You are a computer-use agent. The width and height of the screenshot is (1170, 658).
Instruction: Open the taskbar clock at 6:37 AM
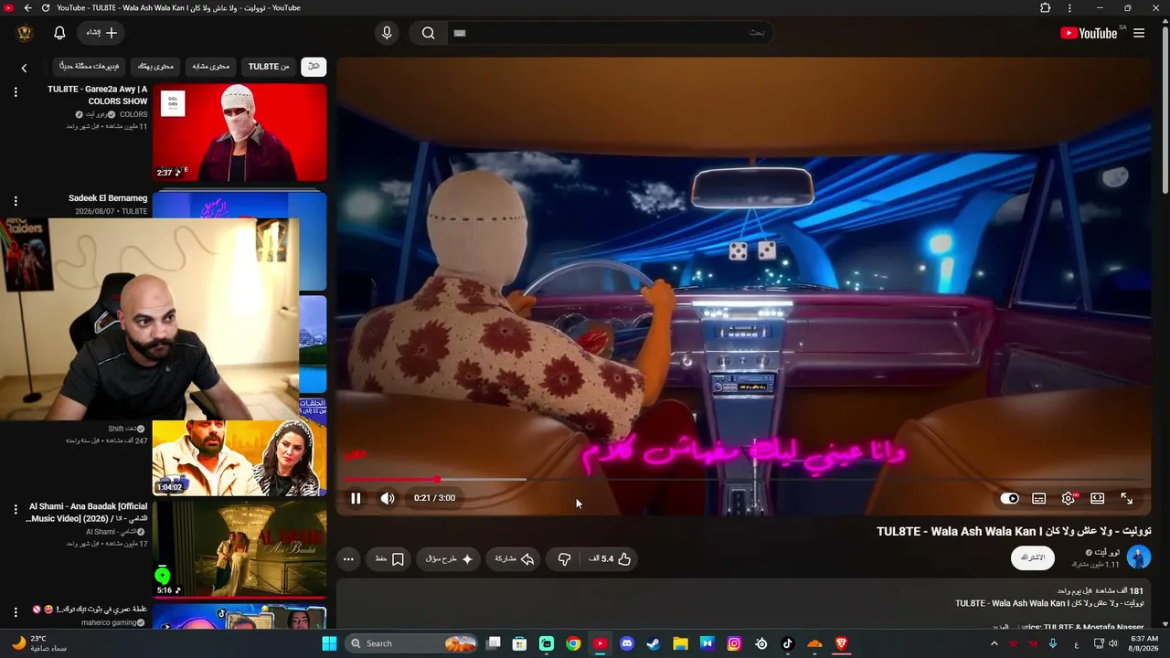pyautogui.click(x=1144, y=643)
